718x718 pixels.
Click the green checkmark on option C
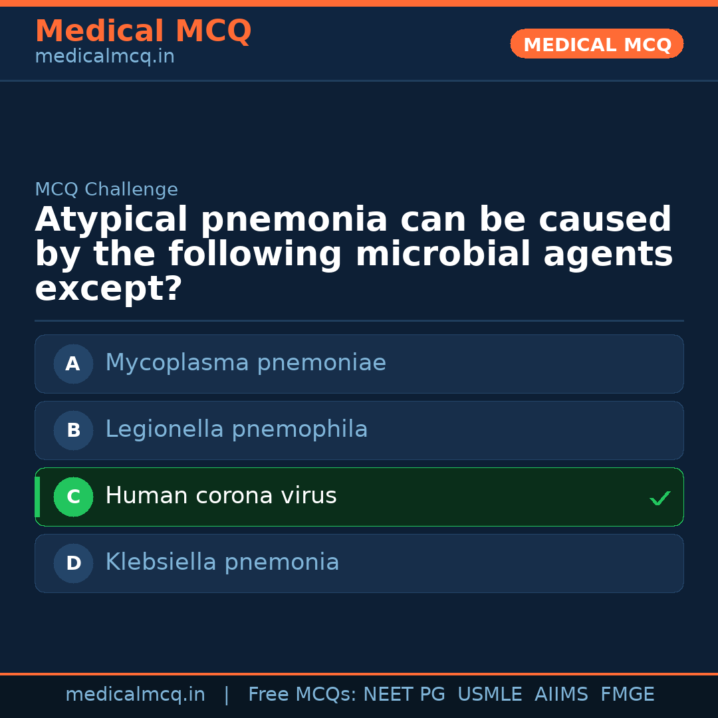[659, 498]
